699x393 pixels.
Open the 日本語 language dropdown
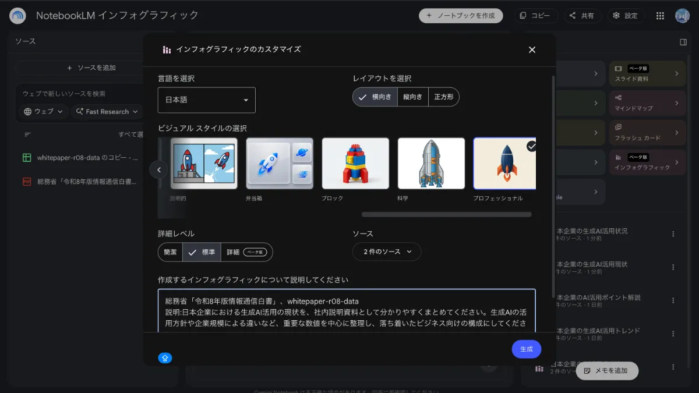tap(207, 100)
